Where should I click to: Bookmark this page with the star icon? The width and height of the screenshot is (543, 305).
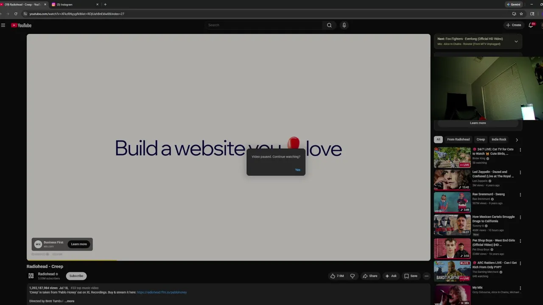[x=521, y=14]
